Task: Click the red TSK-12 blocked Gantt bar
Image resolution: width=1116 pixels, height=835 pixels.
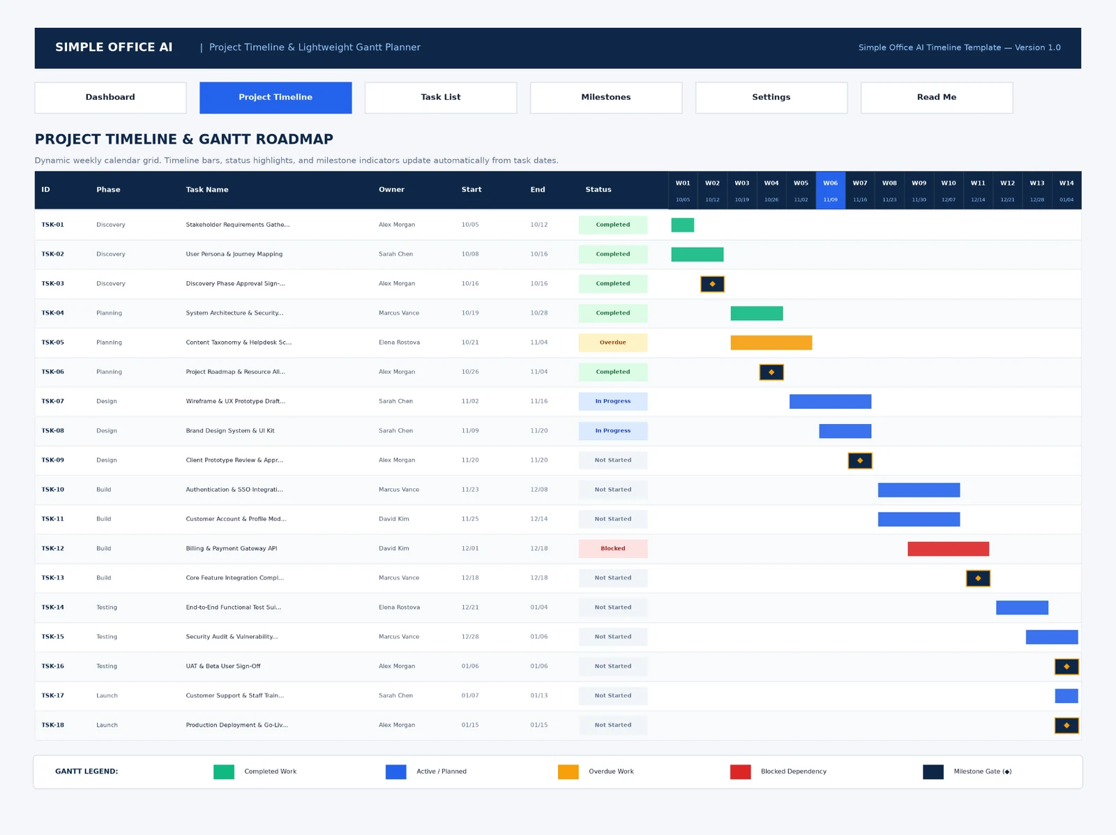Action: (x=949, y=549)
